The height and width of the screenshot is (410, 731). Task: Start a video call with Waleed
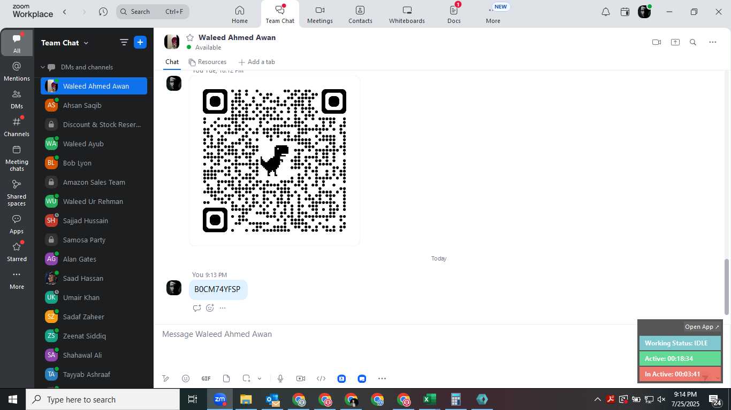tap(657, 42)
